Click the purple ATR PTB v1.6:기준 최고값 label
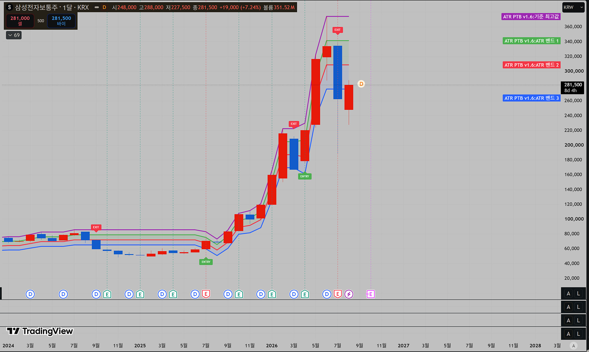 (x=531, y=17)
